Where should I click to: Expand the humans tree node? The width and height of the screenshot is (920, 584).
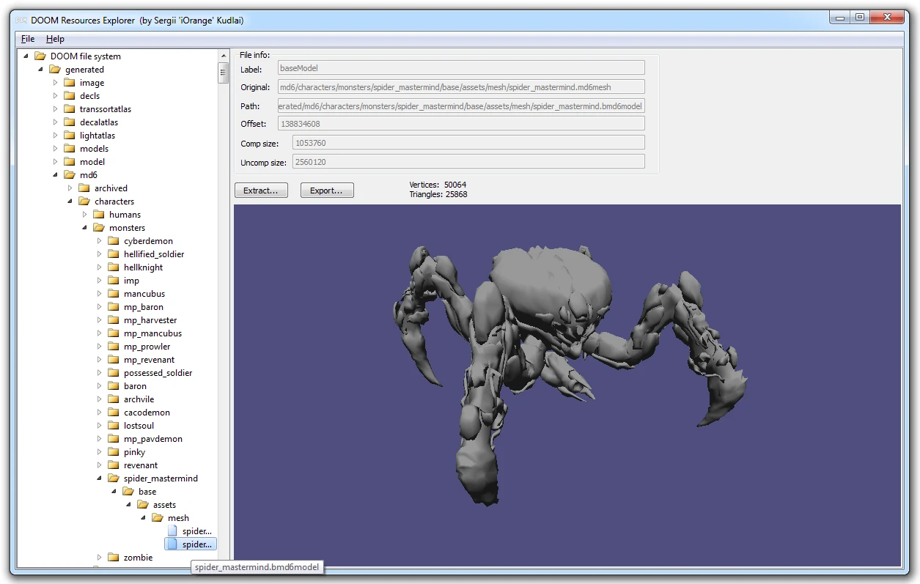(x=84, y=214)
